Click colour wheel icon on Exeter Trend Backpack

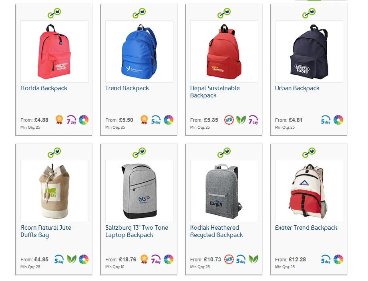pos(338,259)
